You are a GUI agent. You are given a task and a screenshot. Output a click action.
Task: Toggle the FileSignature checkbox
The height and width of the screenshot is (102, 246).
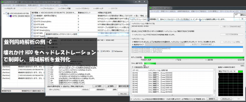[112, 51]
